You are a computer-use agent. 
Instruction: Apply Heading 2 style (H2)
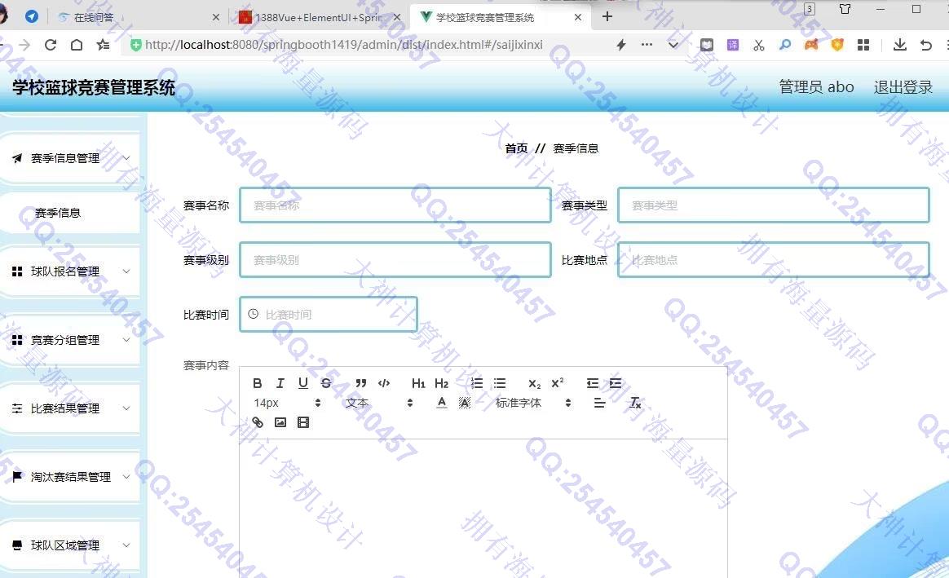pos(441,383)
